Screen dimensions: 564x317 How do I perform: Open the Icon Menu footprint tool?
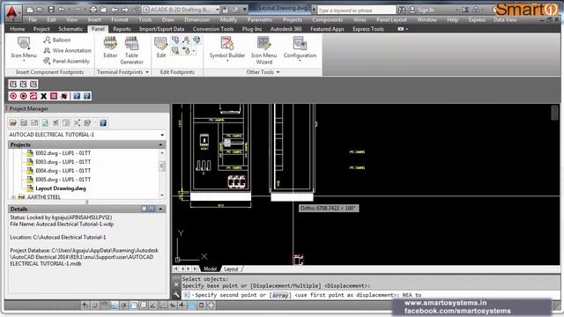[x=24, y=49]
